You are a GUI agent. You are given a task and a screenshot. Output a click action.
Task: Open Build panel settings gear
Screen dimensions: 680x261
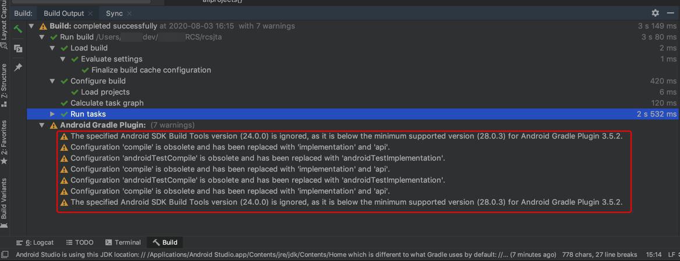click(655, 13)
